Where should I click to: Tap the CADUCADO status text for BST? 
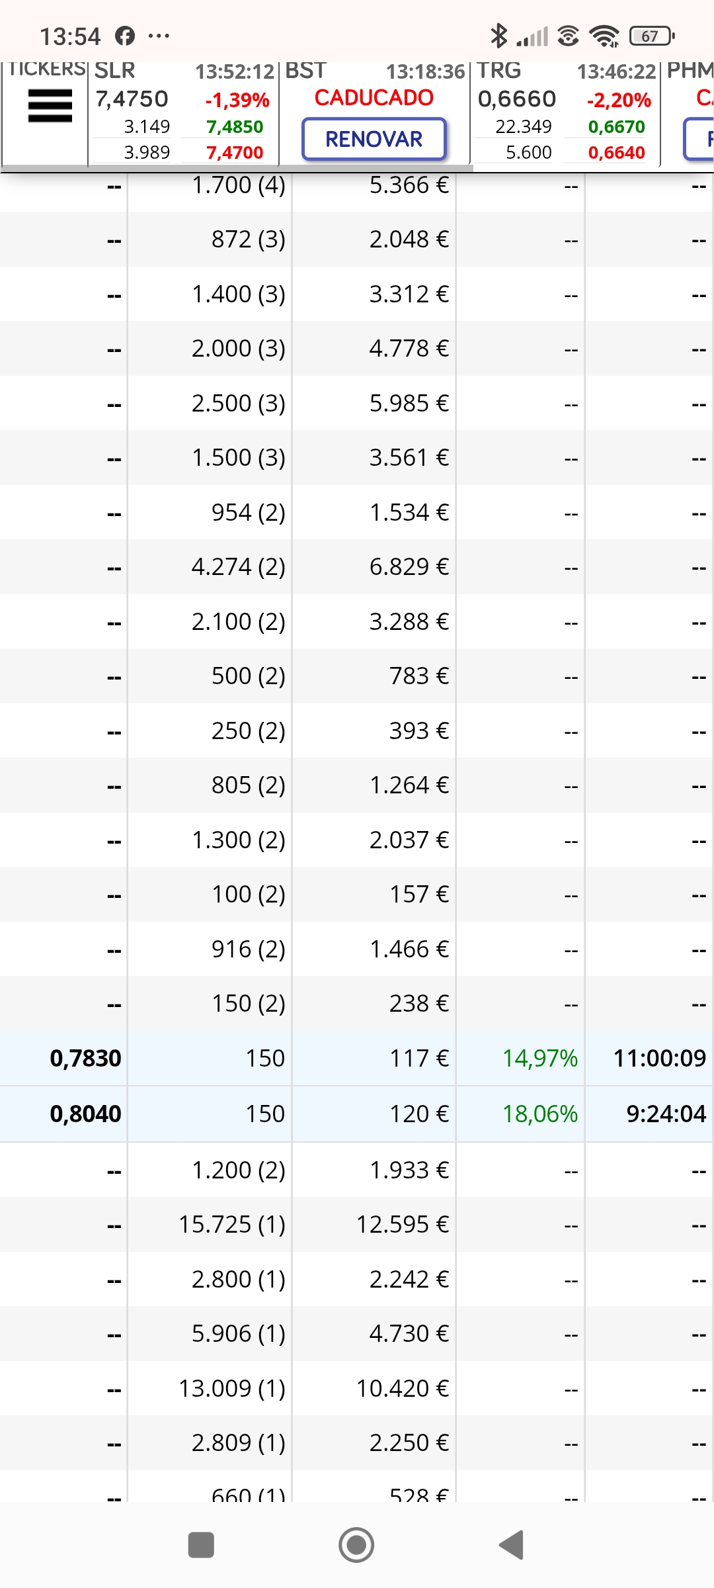click(374, 98)
